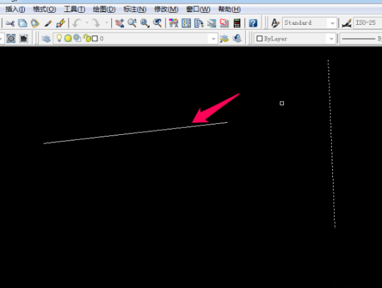The image size is (382, 288).
Task: Select the dashed vertical line
Action: [x=331, y=144]
